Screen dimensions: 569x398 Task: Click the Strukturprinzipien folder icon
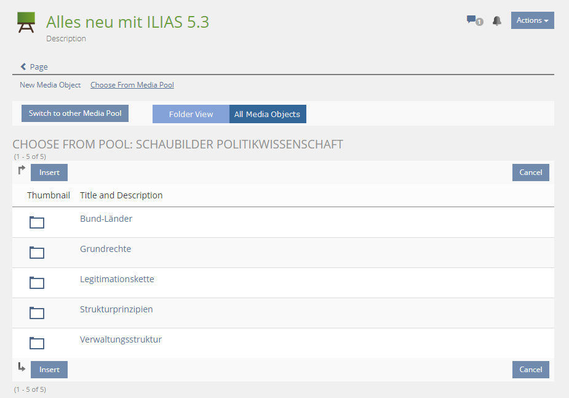[37, 313]
